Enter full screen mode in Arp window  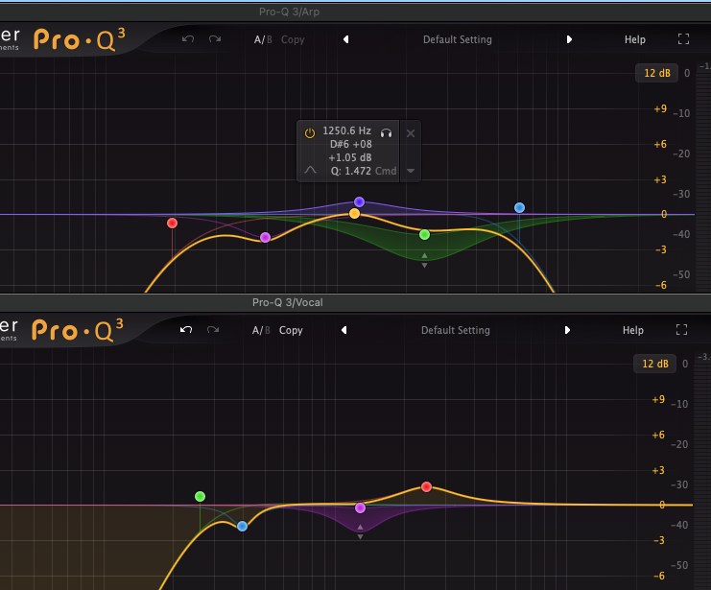click(683, 39)
